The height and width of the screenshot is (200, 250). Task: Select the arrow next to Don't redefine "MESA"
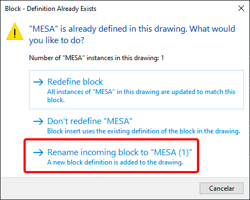click(38, 121)
